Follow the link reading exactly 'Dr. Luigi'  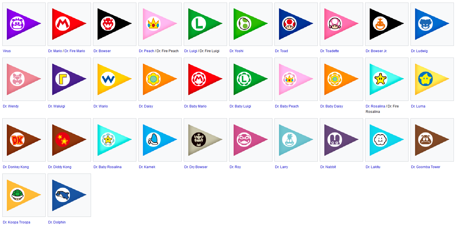click(191, 51)
